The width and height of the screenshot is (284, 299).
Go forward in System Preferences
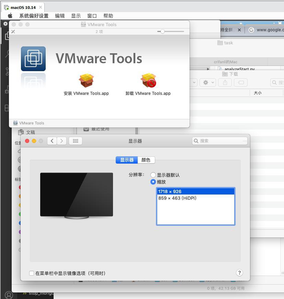tap(61, 141)
